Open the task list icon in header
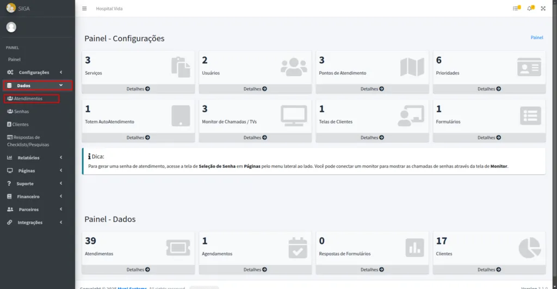Viewport: 557px width, 289px height. point(516,9)
